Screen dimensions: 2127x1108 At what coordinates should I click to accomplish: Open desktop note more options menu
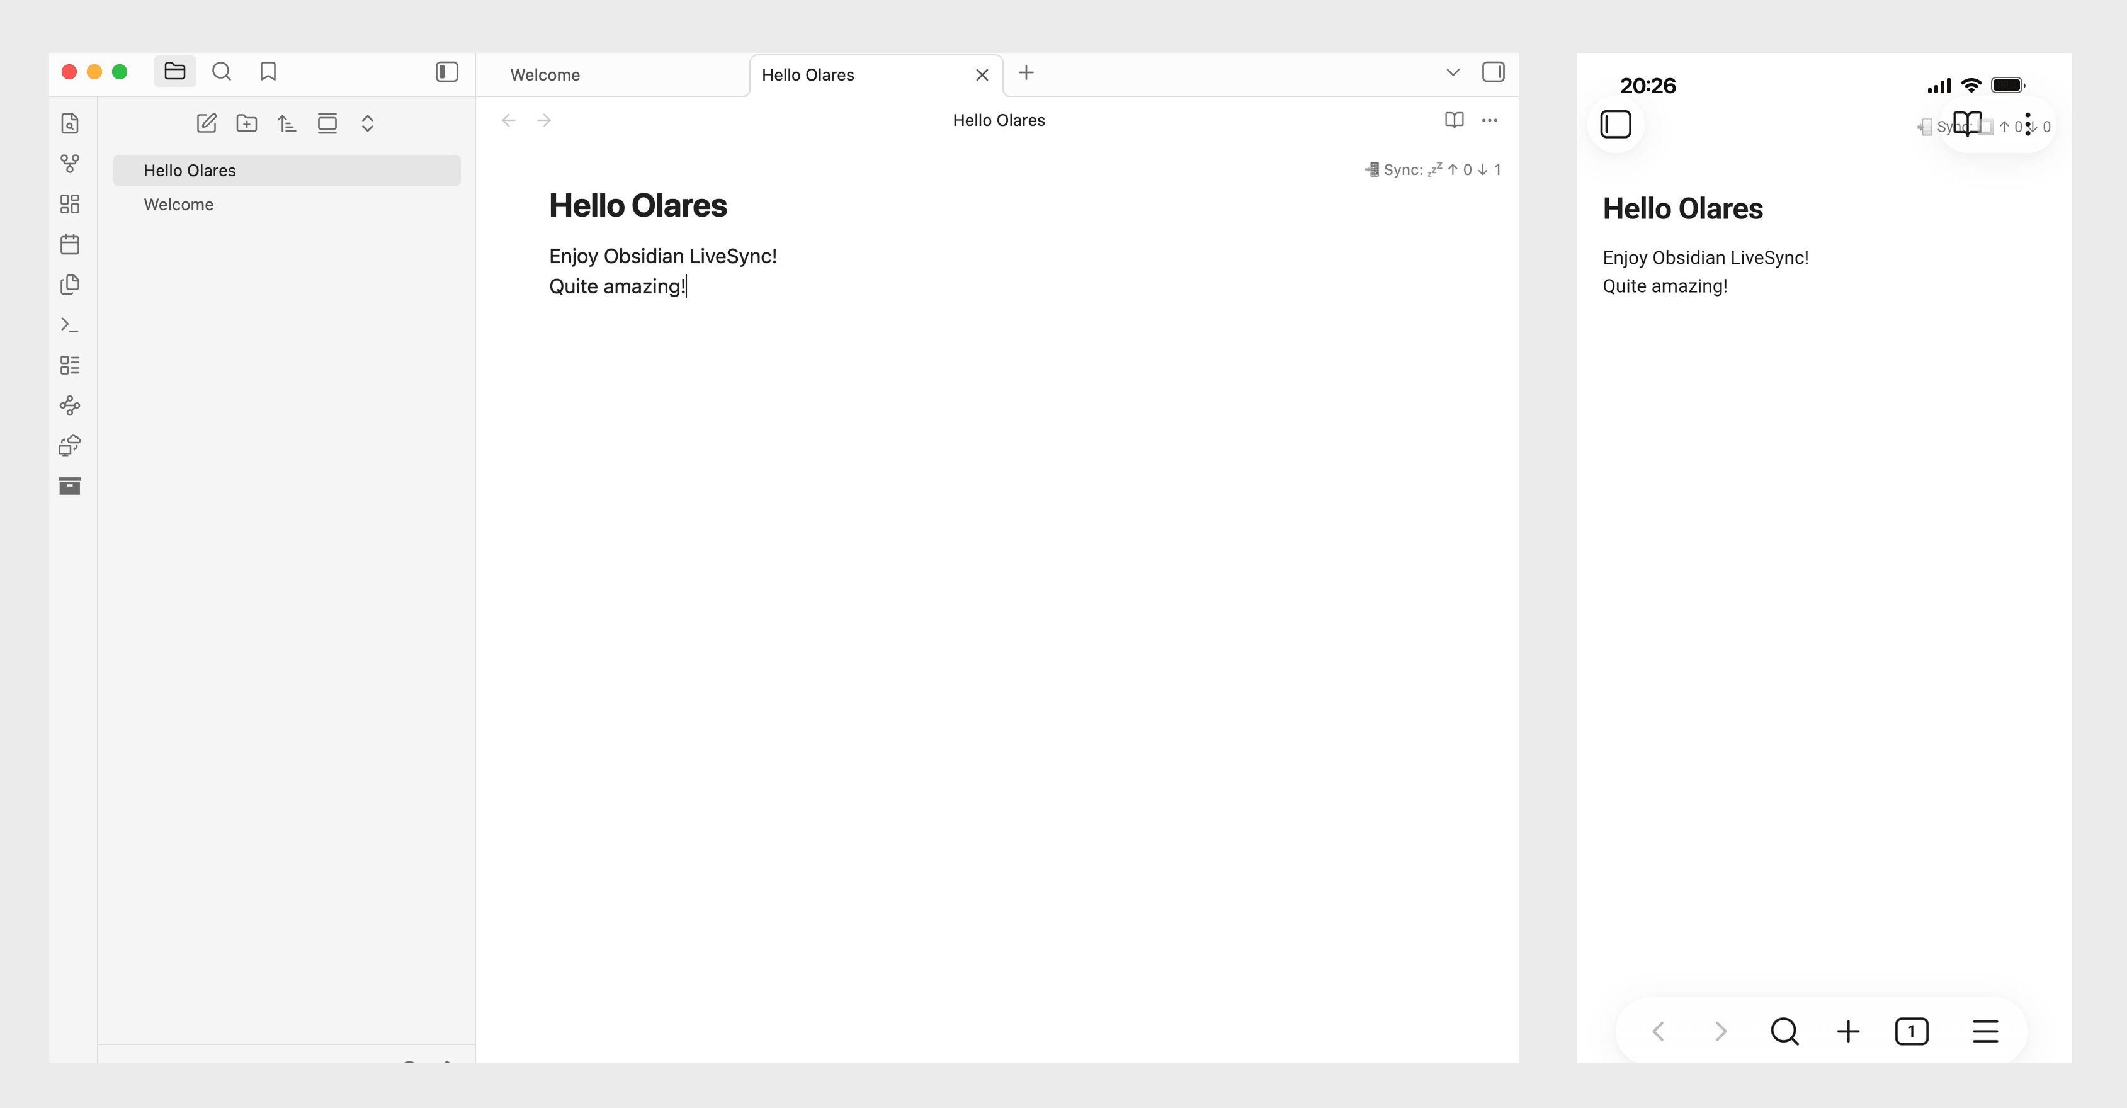(1490, 120)
